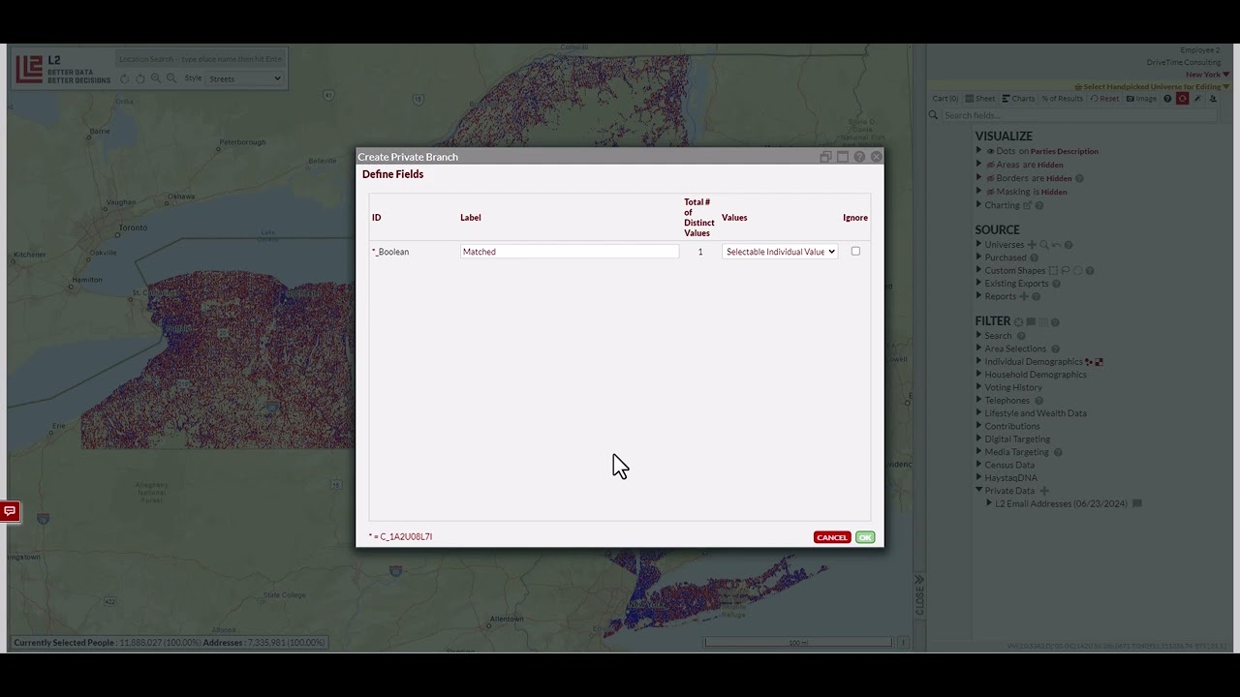Click the Reset toolbar item

tap(1105, 99)
